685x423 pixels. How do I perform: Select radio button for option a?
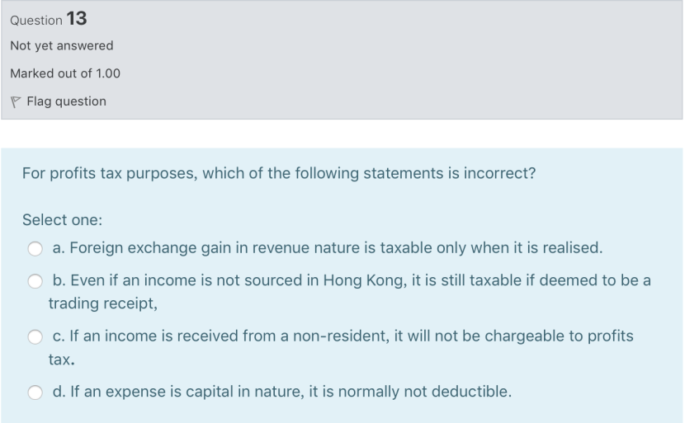[36, 247]
